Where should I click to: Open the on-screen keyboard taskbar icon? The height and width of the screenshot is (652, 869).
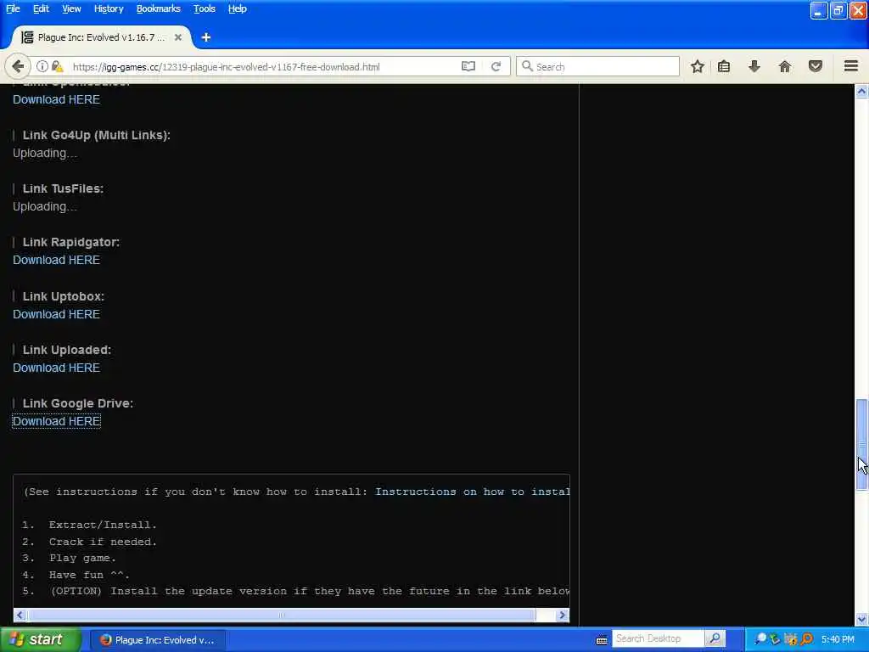(x=602, y=640)
